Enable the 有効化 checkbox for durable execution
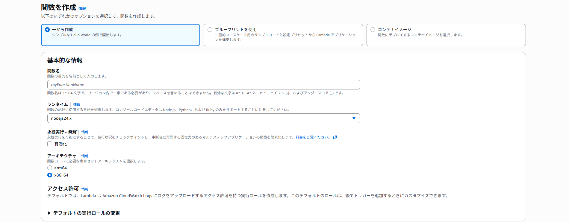Image resolution: width=569 pixels, height=222 pixels. pyautogui.click(x=50, y=144)
